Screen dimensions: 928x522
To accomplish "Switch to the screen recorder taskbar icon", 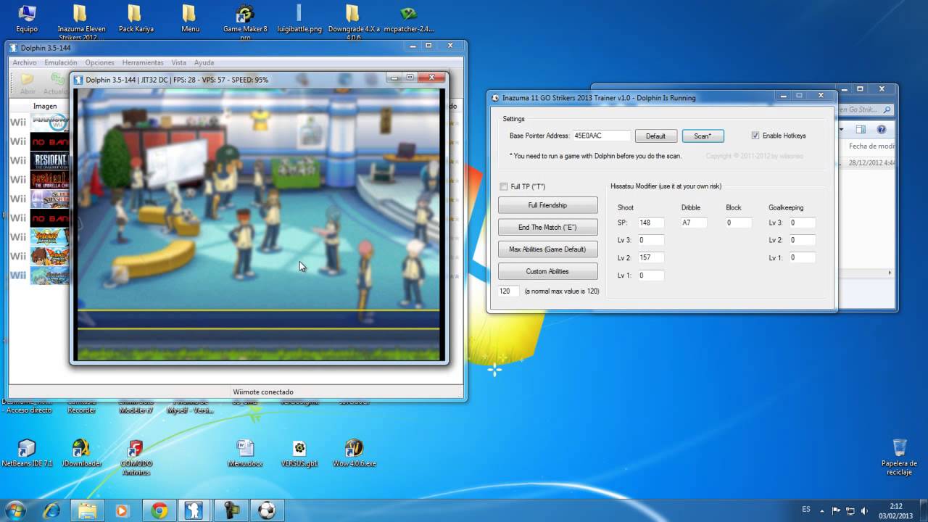I will [231, 510].
